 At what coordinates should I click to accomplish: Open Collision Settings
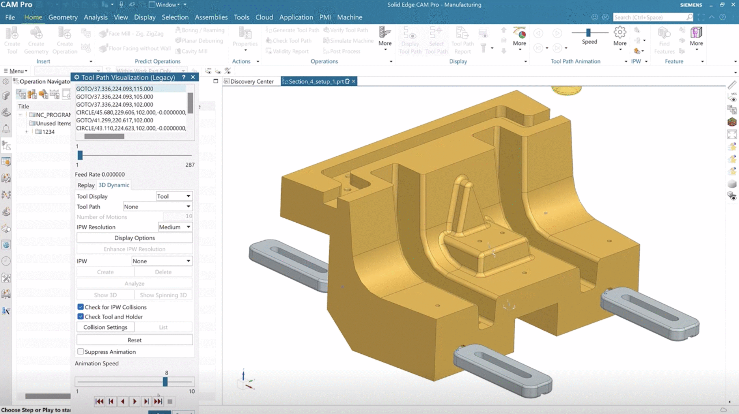pos(105,327)
